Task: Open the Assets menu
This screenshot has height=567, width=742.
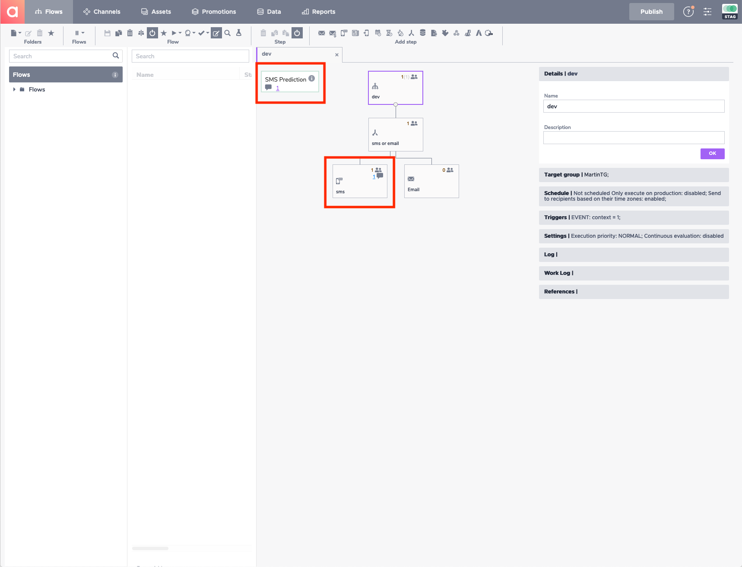Action: tap(156, 12)
